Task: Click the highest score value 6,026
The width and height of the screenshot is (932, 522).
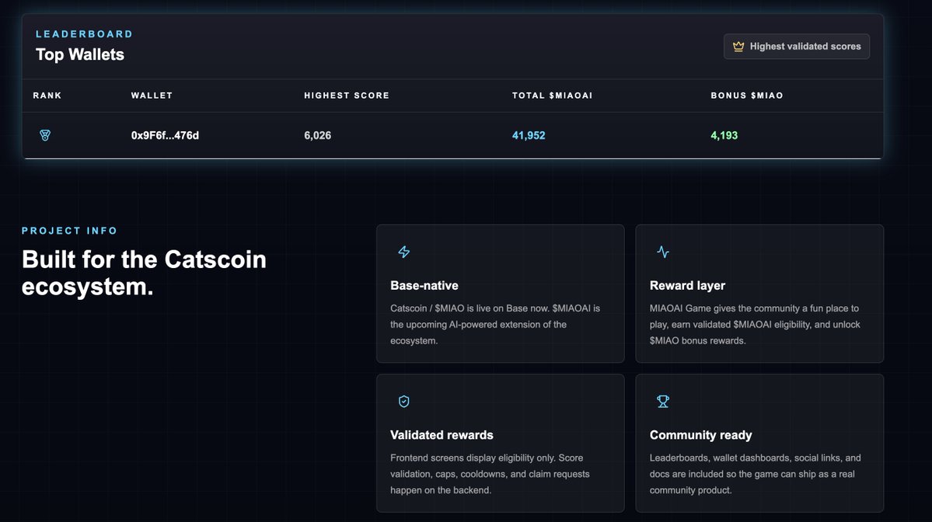Action: [317, 135]
